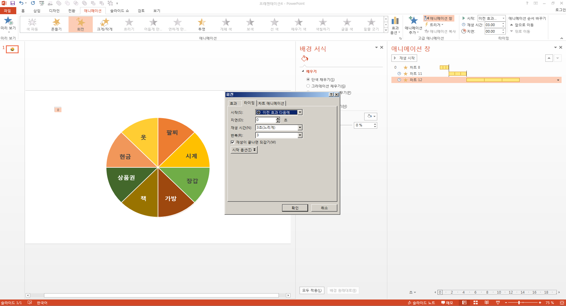
Task: Click the 확인 button
Action: pyautogui.click(x=295, y=208)
